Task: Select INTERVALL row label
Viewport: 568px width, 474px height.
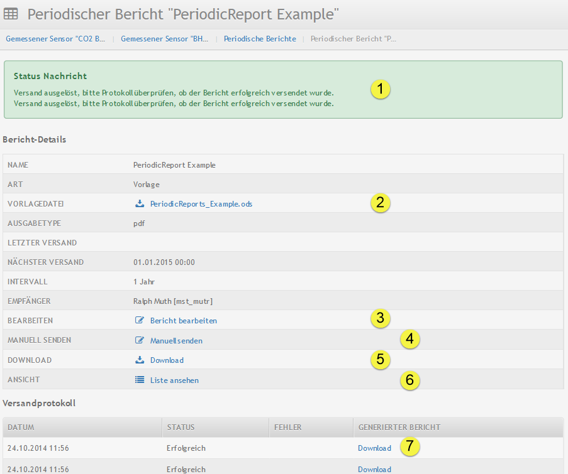Action: [27, 282]
